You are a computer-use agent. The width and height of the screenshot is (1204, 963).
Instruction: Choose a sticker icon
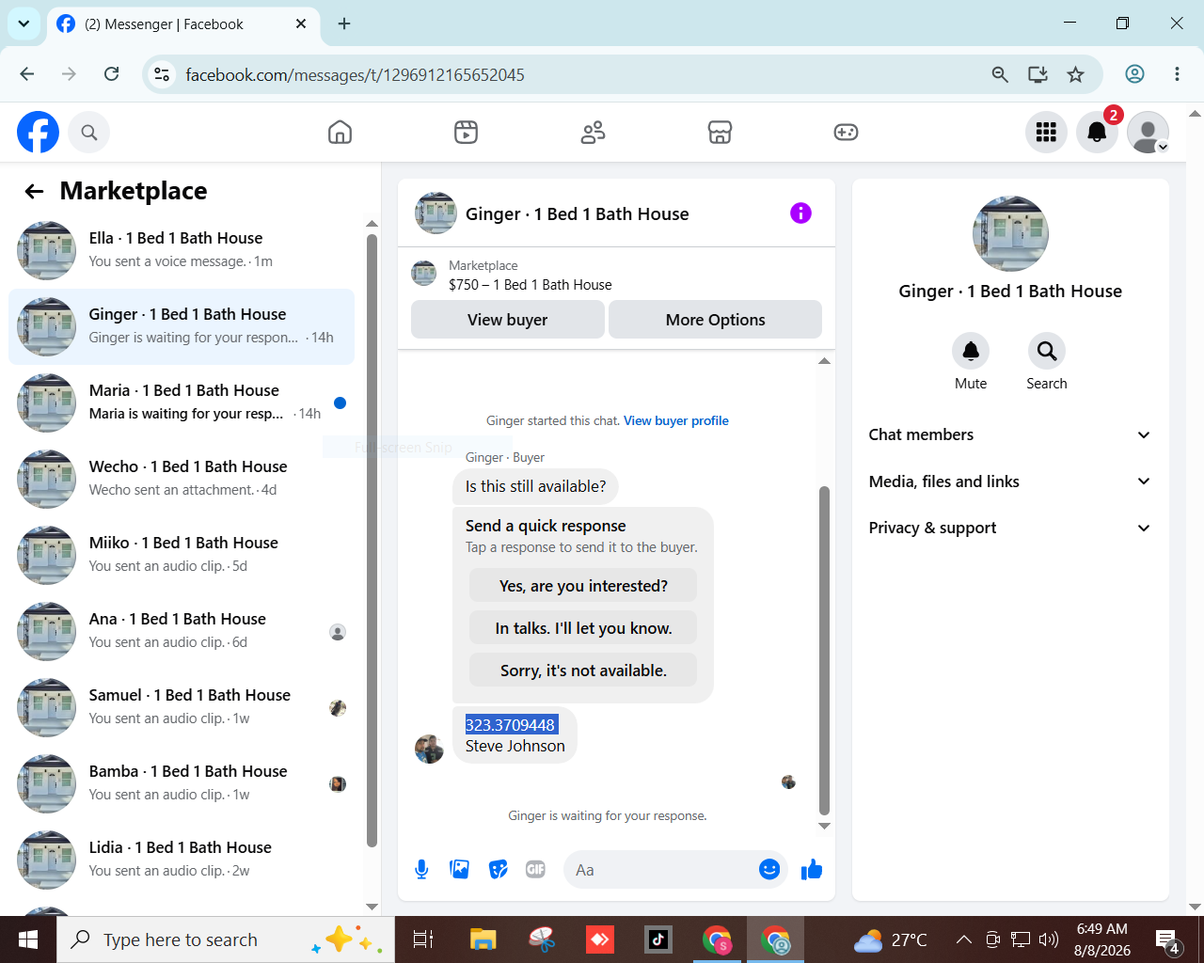(x=499, y=870)
